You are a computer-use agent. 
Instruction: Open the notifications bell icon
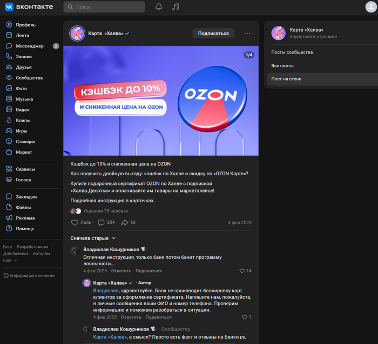[x=159, y=7]
